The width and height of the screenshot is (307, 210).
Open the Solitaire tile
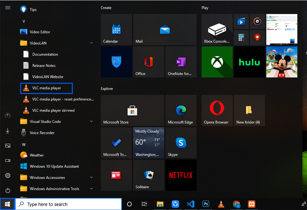[149, 175]
